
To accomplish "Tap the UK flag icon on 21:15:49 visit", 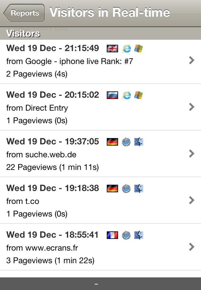I will [x=112, y=49].
